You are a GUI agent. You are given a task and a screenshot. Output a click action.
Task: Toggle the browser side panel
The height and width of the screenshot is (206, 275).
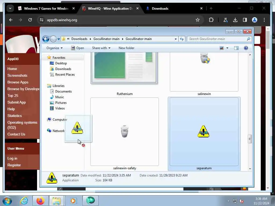245,20
